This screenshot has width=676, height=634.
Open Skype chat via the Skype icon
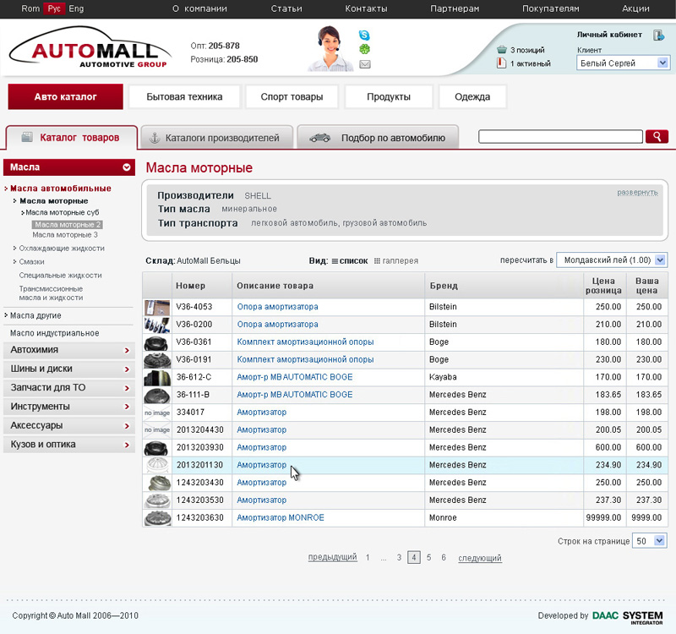point(364,36)
